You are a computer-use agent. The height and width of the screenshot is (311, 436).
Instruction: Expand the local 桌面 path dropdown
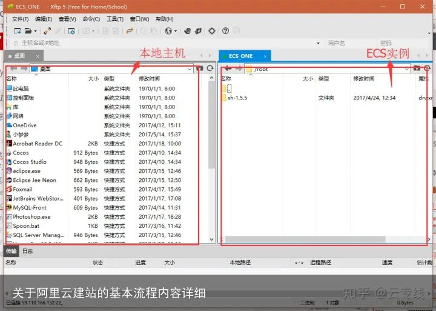190,69
